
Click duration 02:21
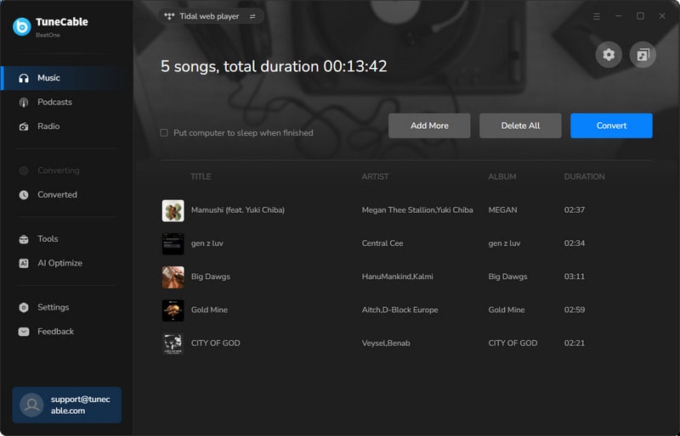(575, 344)
